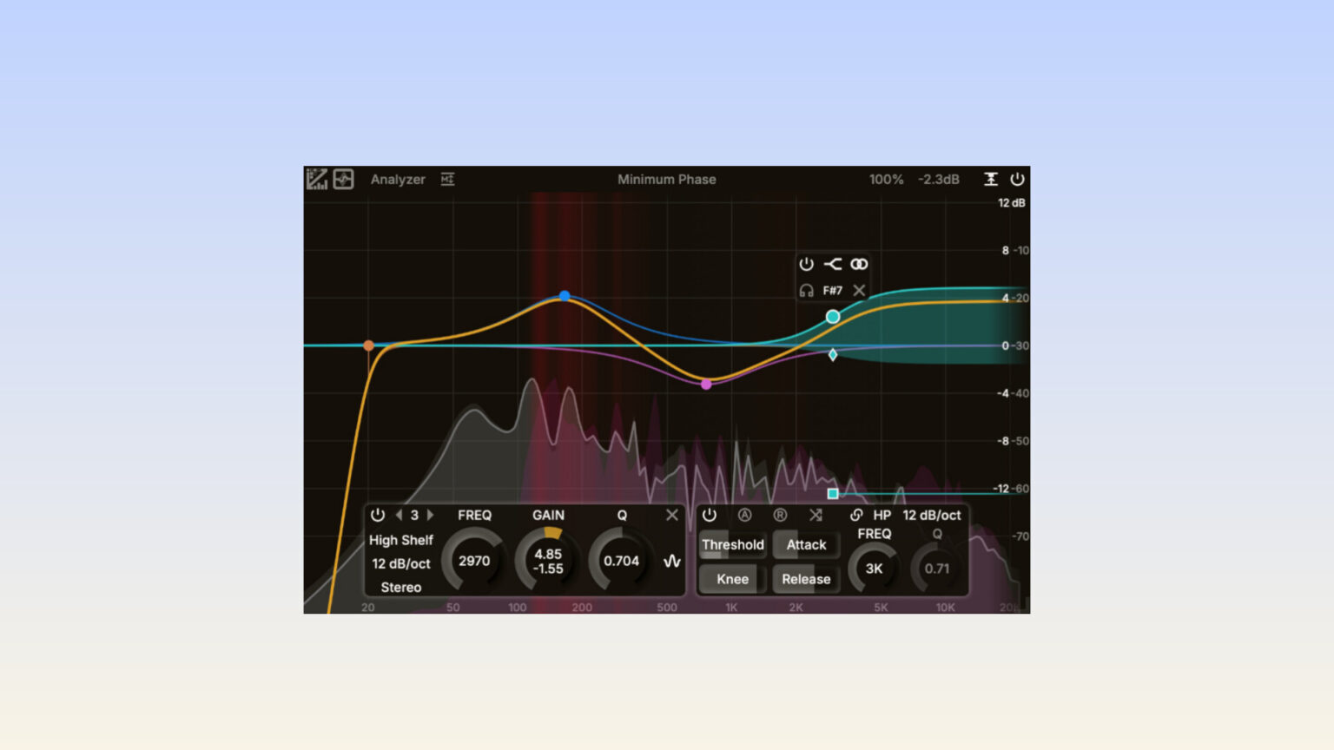This screenshot has height=750, width=1334.
Task: Click the sidechain split icon in band popup
Action: 832,263
